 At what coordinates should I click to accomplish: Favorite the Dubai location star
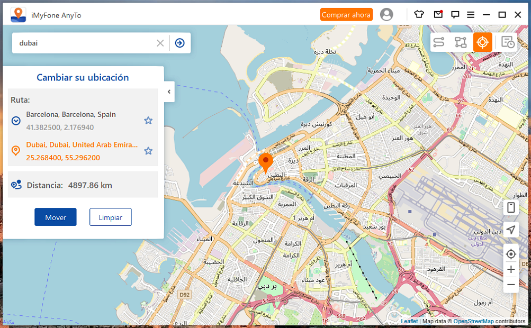pos(148,151)
